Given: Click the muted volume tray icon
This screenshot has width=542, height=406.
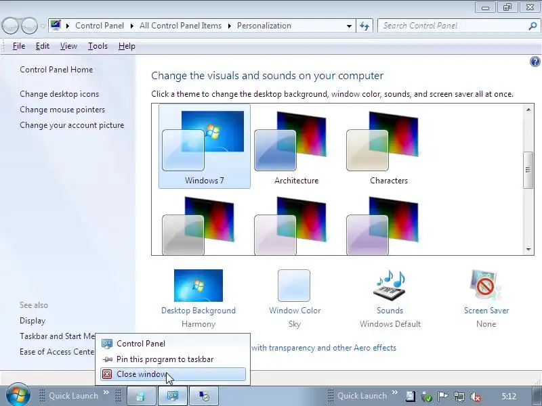Looking at the screenshot, I should [x=476, y=397].
